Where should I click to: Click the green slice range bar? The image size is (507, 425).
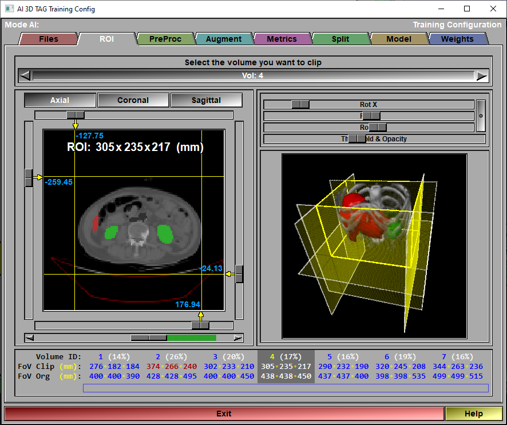point(192,338)
